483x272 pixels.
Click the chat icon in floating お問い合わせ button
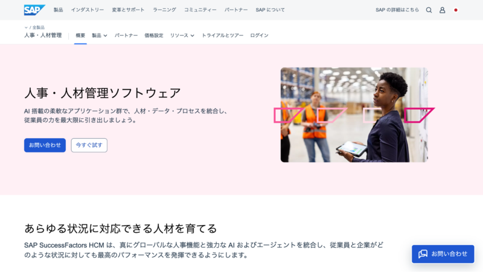tap(423, 254)
